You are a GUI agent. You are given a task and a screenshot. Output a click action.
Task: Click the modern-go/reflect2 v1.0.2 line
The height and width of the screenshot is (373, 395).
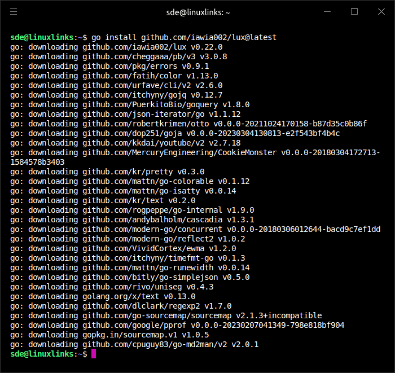[x=128, y=239]
